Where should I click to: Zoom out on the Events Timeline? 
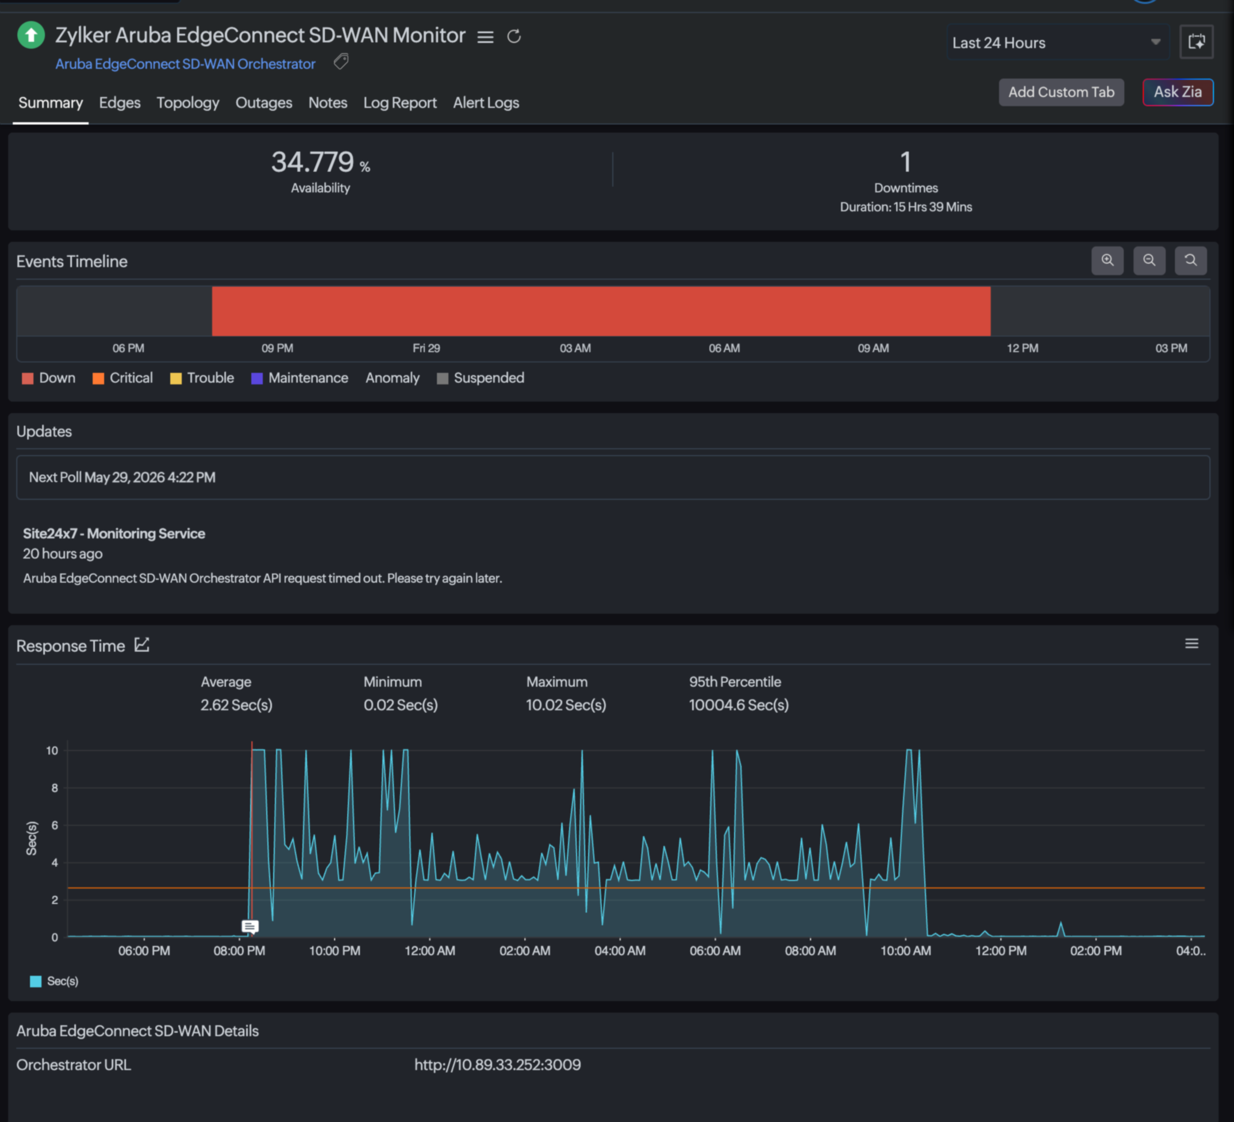(1149, 261)
